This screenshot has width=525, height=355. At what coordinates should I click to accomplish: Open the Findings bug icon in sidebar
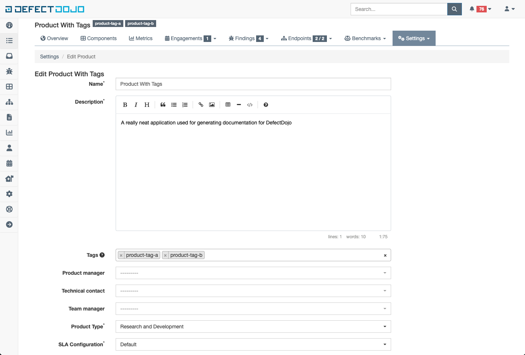coord(9,71)
